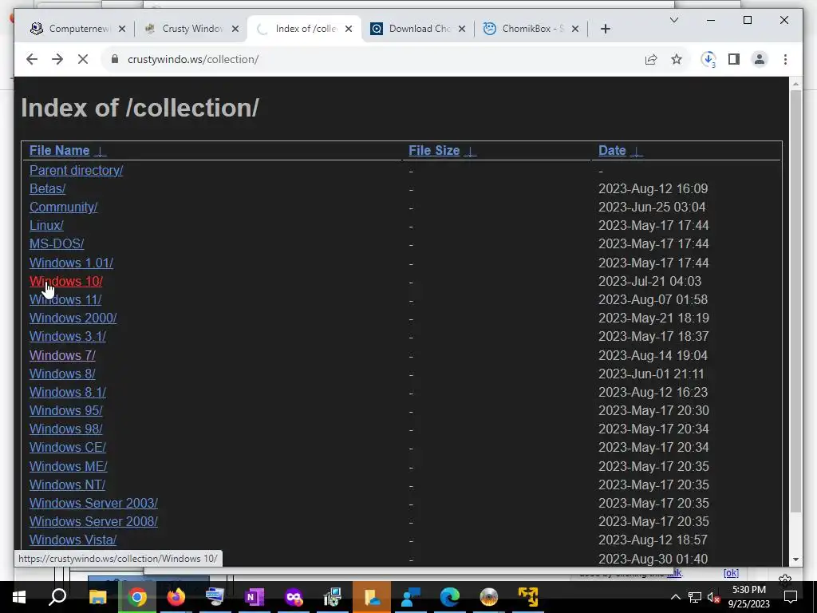
Task: Open the Windows Start menu
Action: (19, 597)
